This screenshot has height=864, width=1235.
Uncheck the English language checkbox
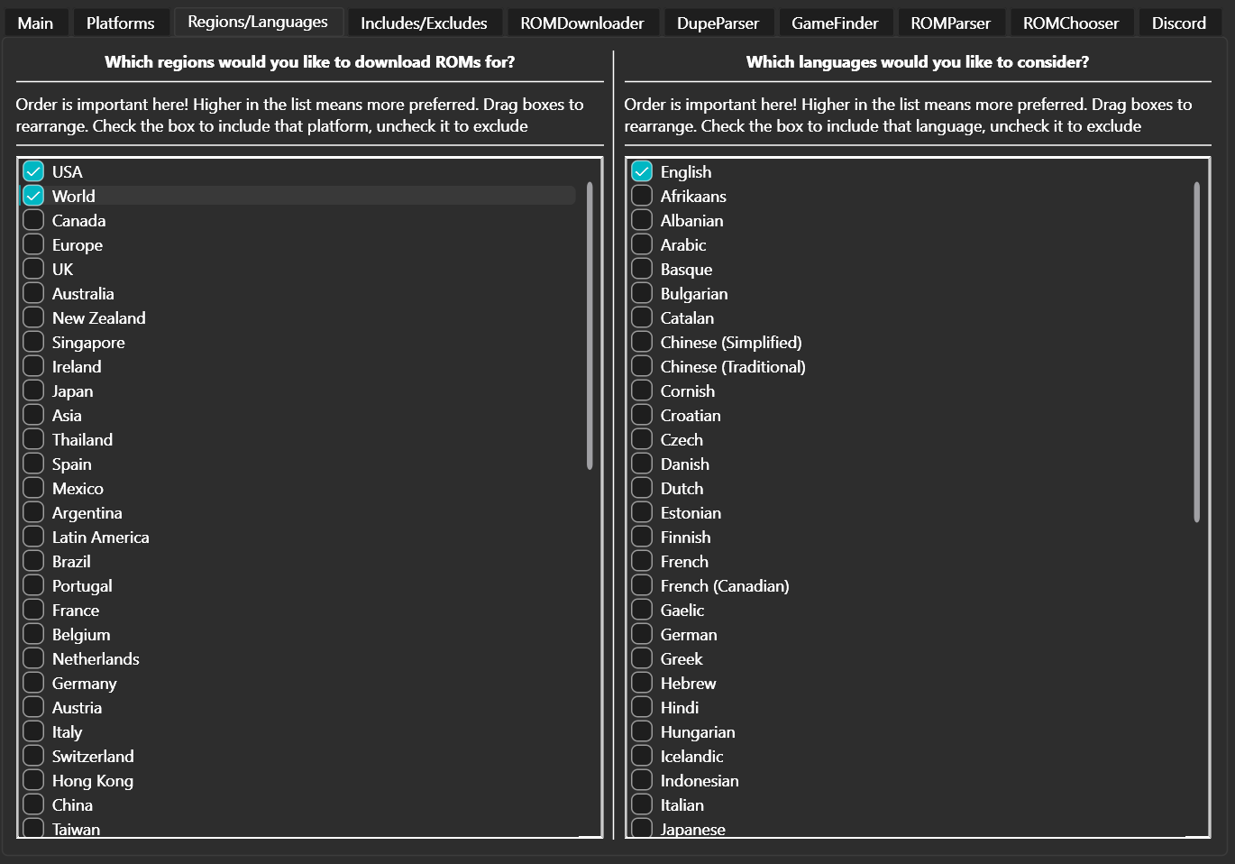[x=642, y=170]
